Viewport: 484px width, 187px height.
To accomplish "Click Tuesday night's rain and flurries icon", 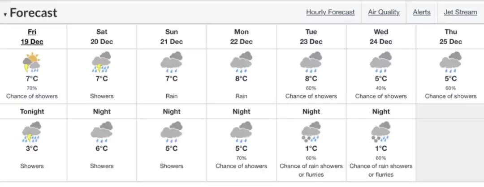I will tap(311, 132).
